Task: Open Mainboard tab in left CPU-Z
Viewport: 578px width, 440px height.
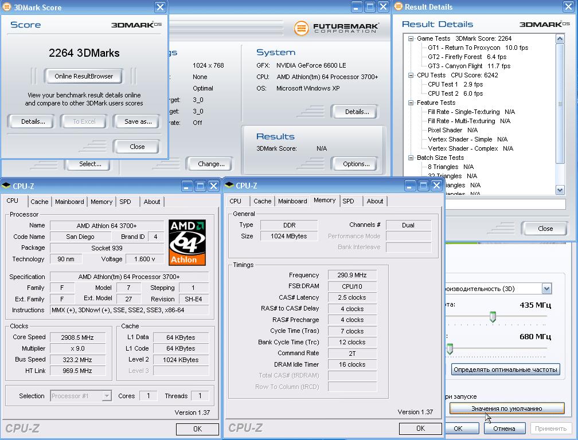Action: (x=70, y=202)
